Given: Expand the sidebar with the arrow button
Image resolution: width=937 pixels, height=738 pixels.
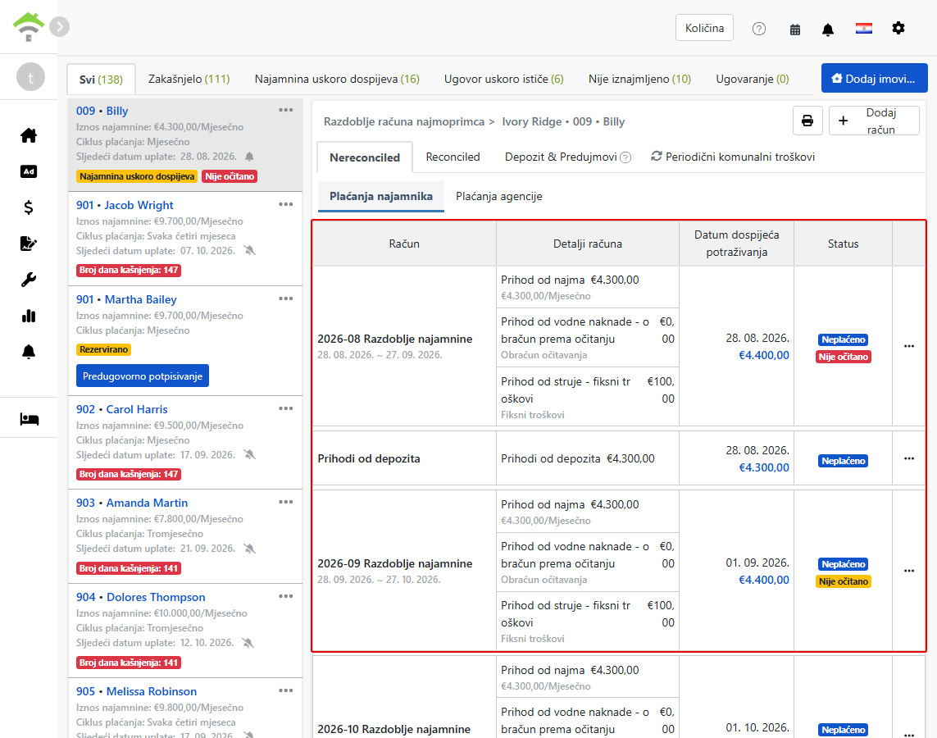Looking at the screenshot, I should click(59, 26).
